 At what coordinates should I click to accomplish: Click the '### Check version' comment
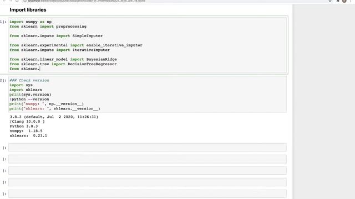pyautogui.click(x=29, y=80)
